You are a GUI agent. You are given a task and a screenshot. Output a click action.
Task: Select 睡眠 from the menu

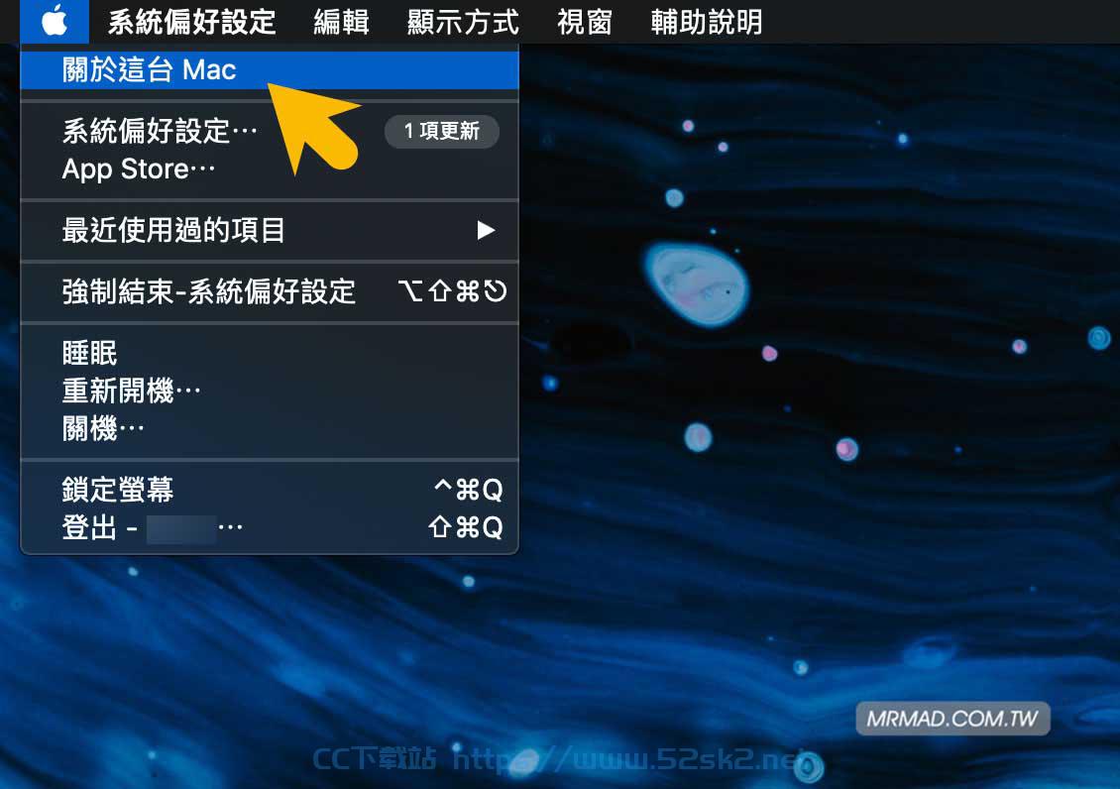(270, 353)
